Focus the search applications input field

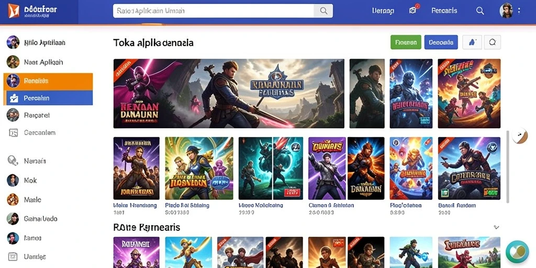click(x=214, y=10)
